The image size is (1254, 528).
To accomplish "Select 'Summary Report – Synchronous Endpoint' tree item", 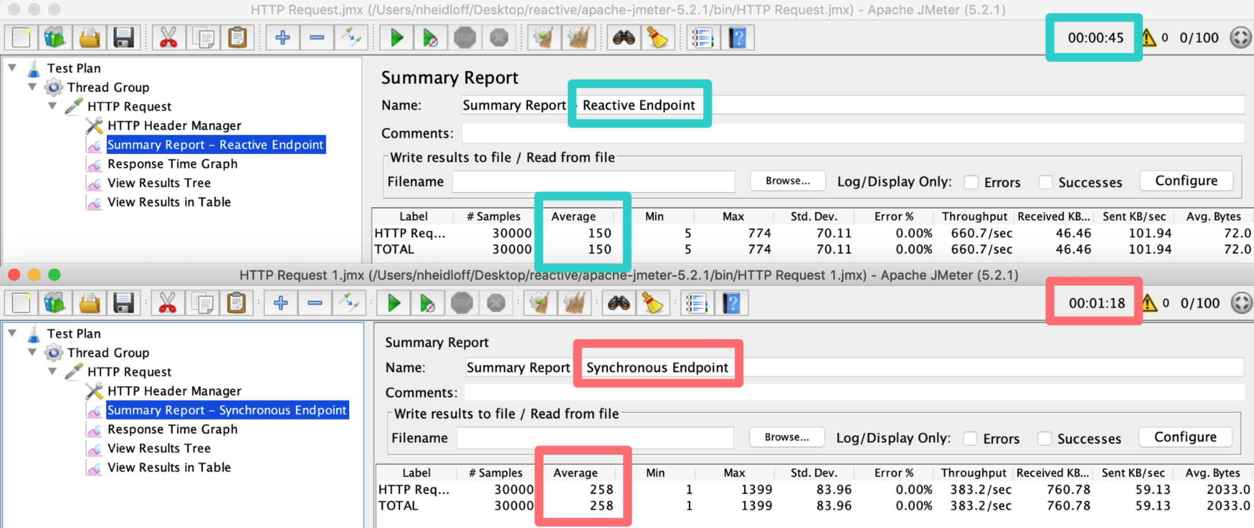I will point(227,410).
